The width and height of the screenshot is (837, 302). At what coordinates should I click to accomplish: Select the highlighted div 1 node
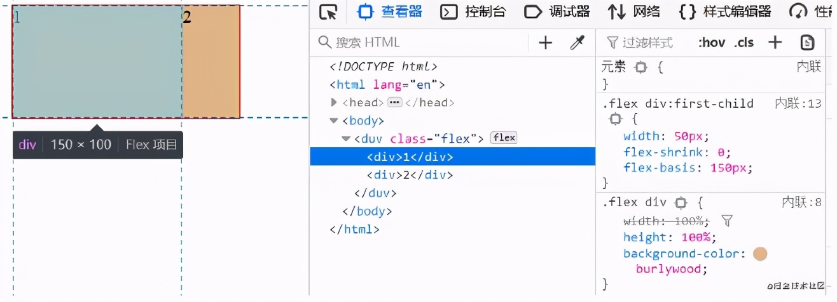[x=452, y=157]
